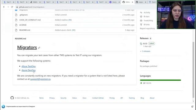Image resolution: width=196 pixels, height=110 pixels.
Task: Click the Telegram icon in bottom banner
Action: 3,107
